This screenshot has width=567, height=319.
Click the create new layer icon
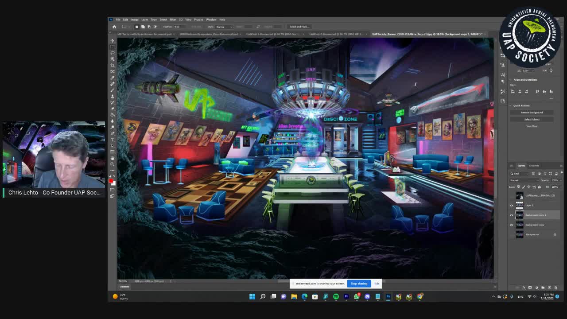pos(549,288)
